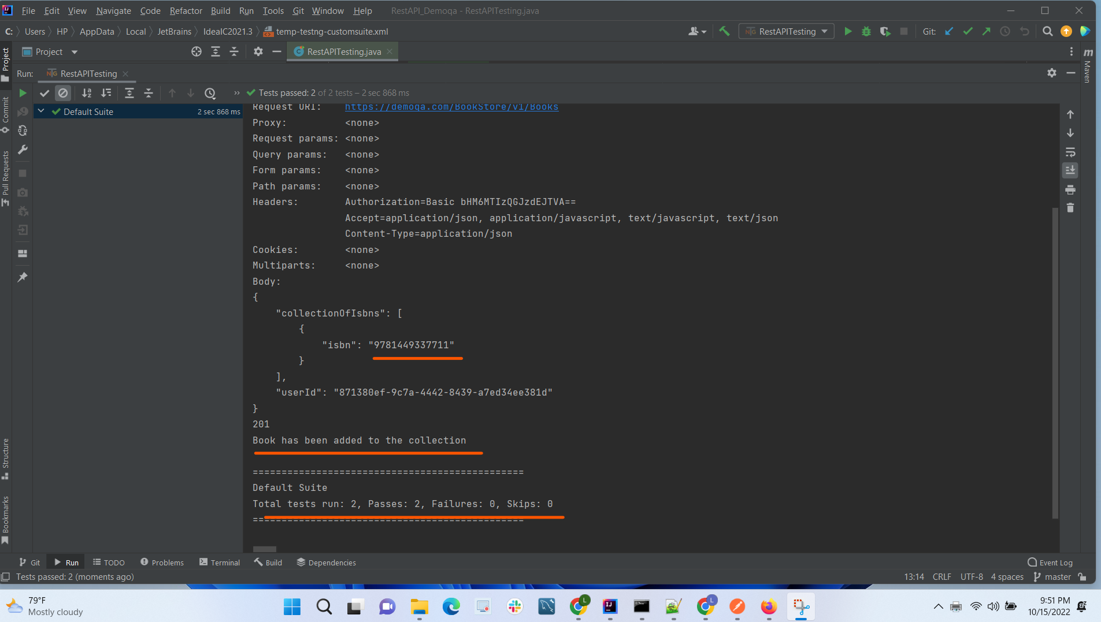Open the Problems tool window
1101x622 pixels.
coord(162,563)
